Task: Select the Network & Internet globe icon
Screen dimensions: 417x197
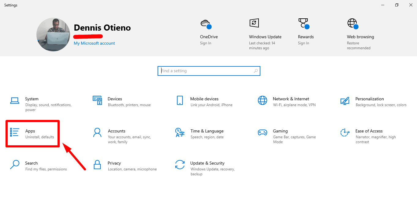Action: (x=262, y=100)
